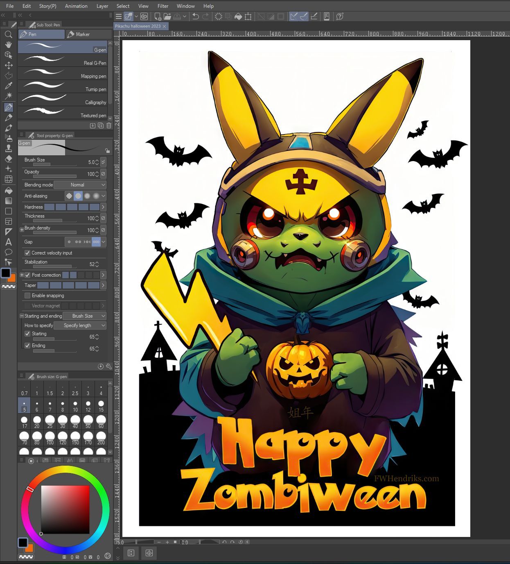The width and height of the screenshot is (510, 564).
Task: Toggle Correct velocity input checkbox
Action: tap(27, 253)
